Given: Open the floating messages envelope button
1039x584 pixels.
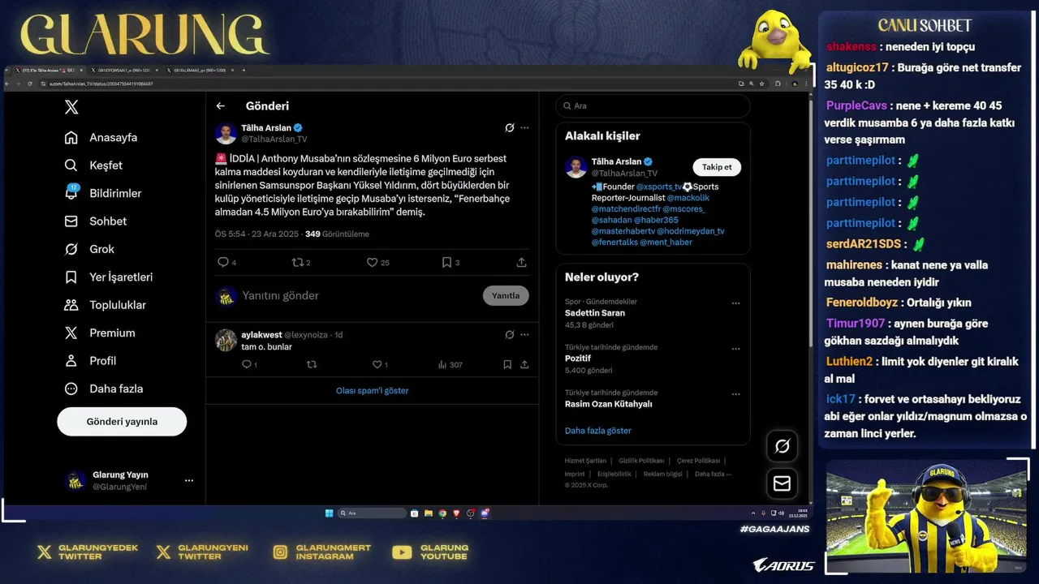Looking at the screenshot, I should point(782,483).
